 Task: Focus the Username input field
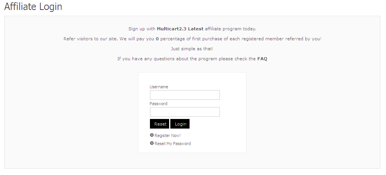[185, 95]
